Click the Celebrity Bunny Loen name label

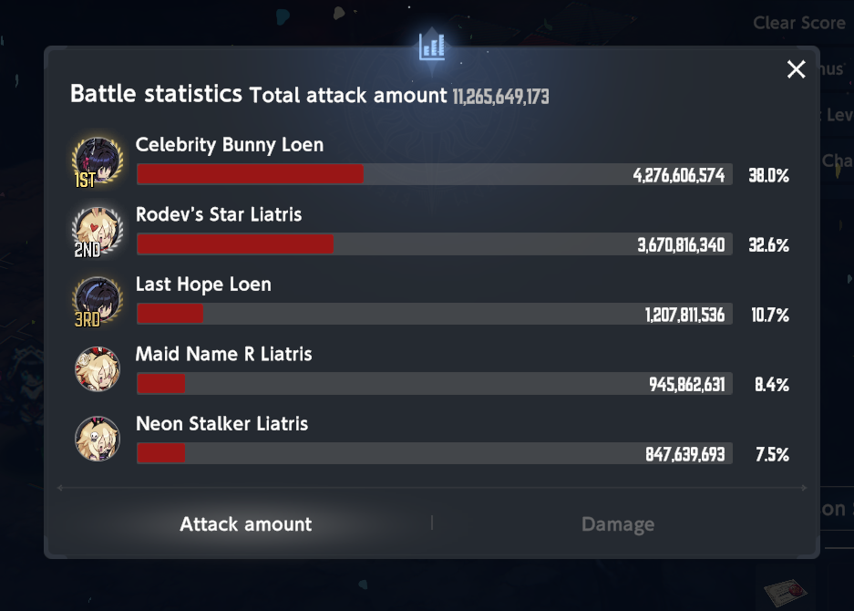tap(230, 145)
